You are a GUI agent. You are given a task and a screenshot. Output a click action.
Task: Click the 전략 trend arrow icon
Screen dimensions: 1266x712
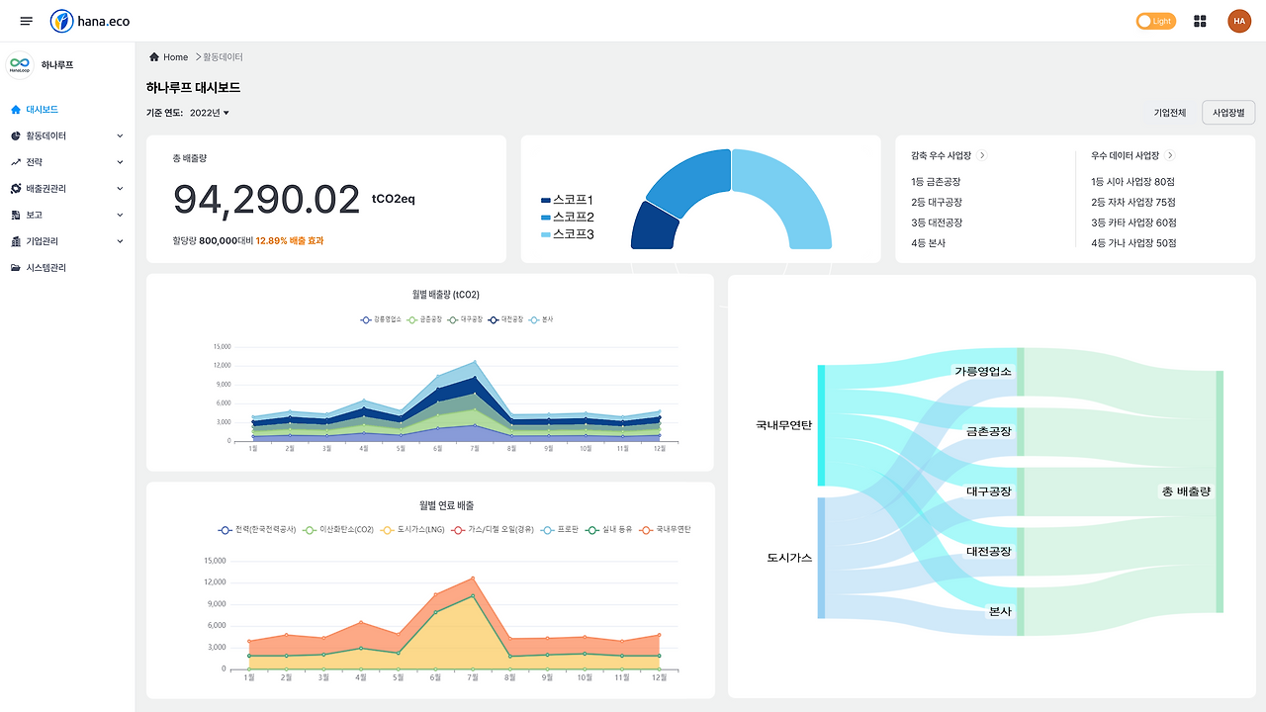tap(14, 162)
